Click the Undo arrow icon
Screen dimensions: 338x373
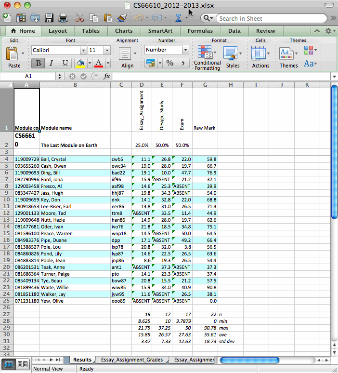[x=139, y=18]
